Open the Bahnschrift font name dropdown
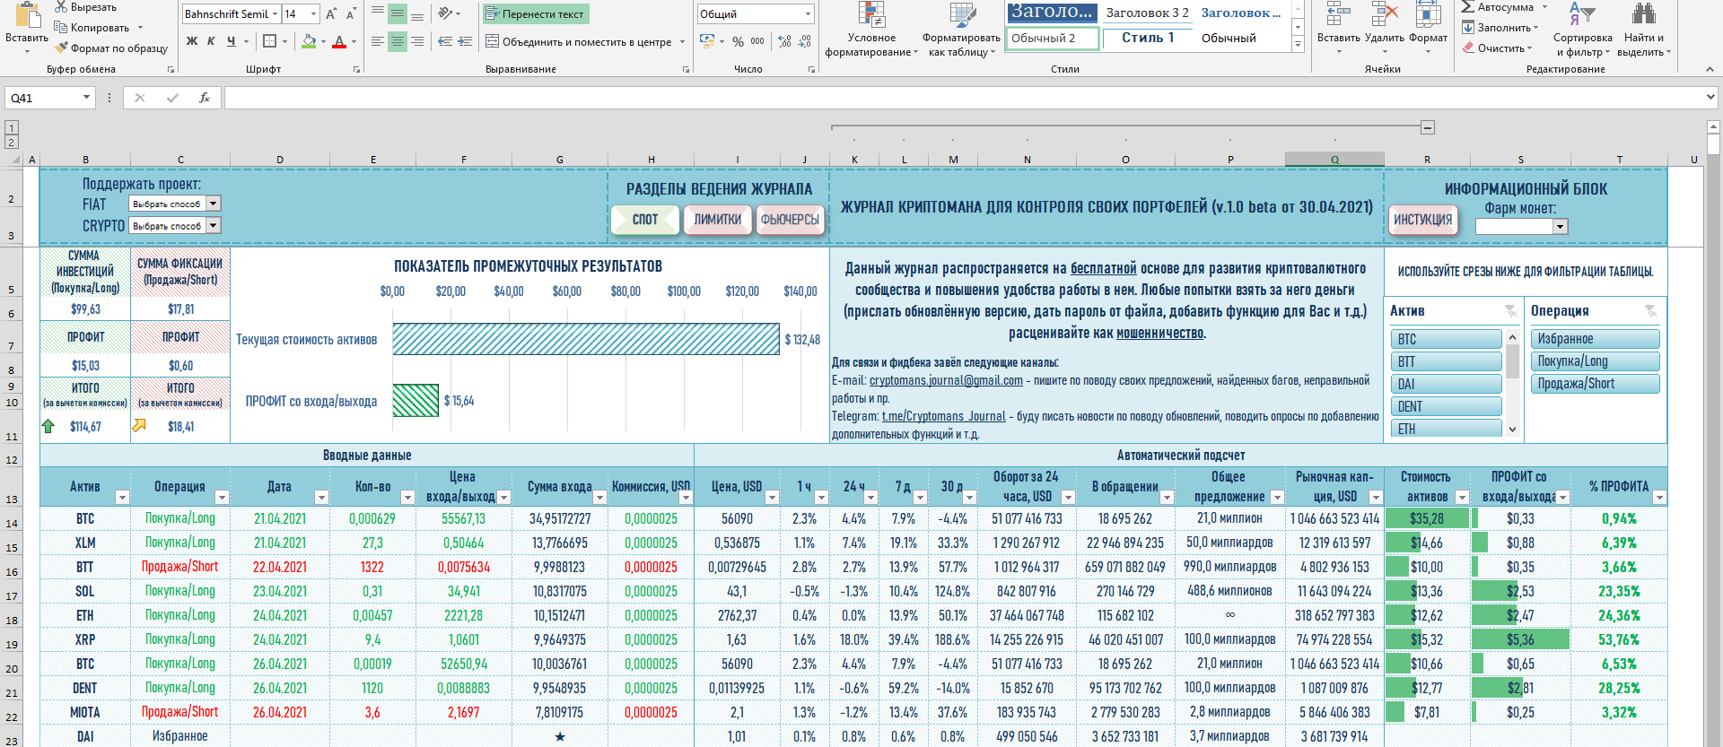The image size is (1723, 747). tap(275, 14)
